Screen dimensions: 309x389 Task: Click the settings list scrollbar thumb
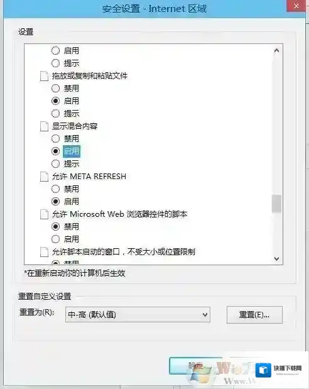276,204
